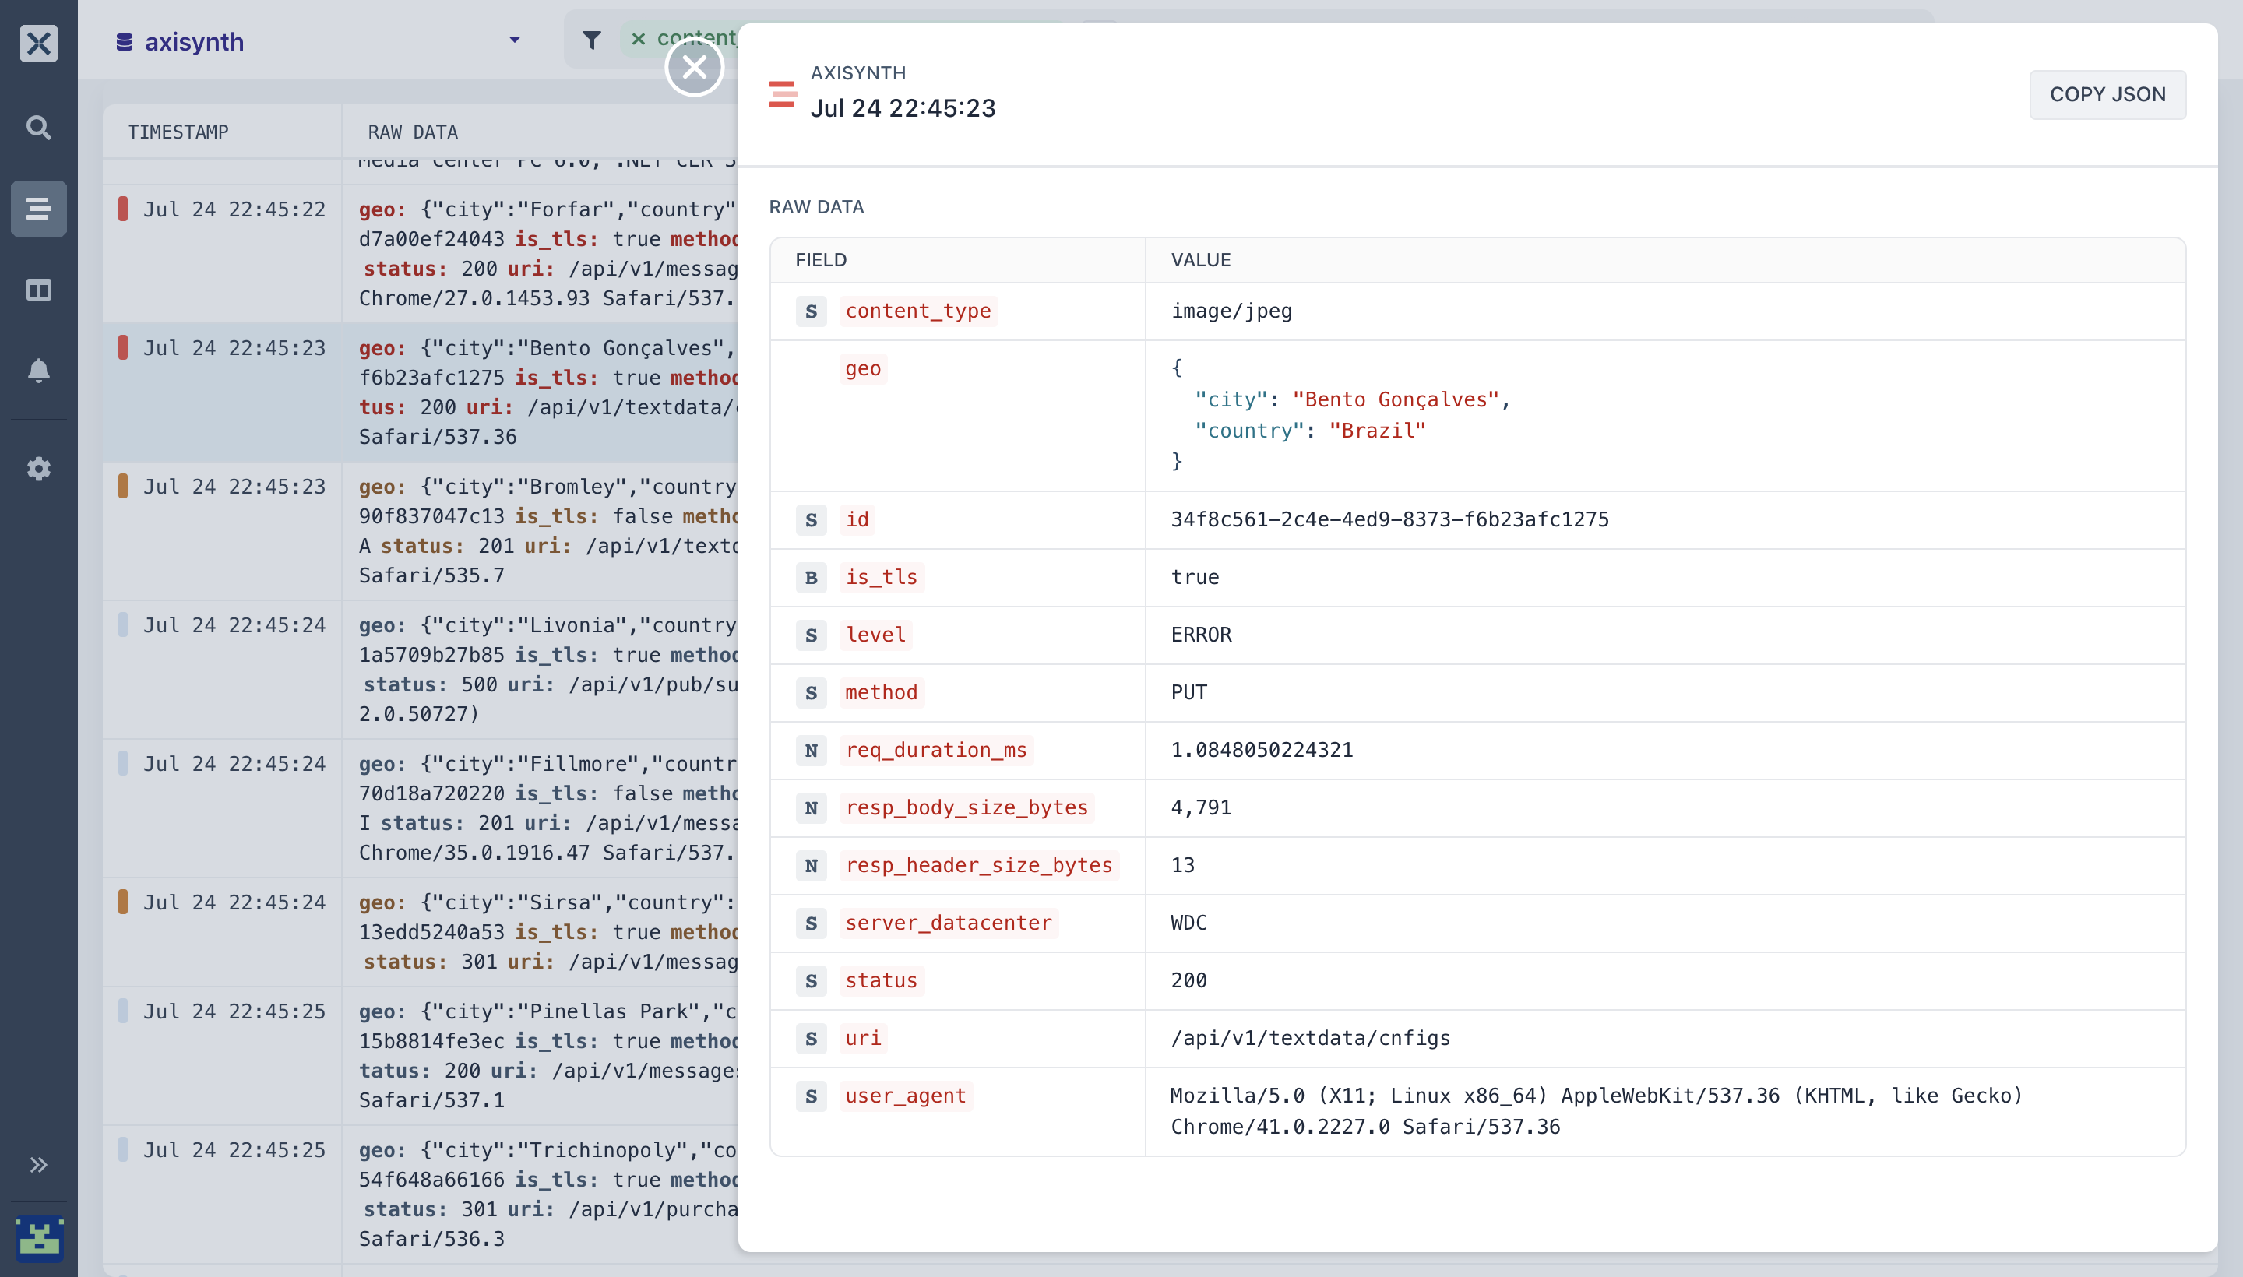Click the resp_header_size_bytes field tag

click(978, 865)
